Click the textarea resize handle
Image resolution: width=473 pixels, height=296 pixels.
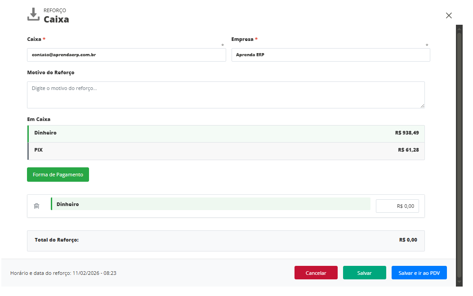coord(422,106)
